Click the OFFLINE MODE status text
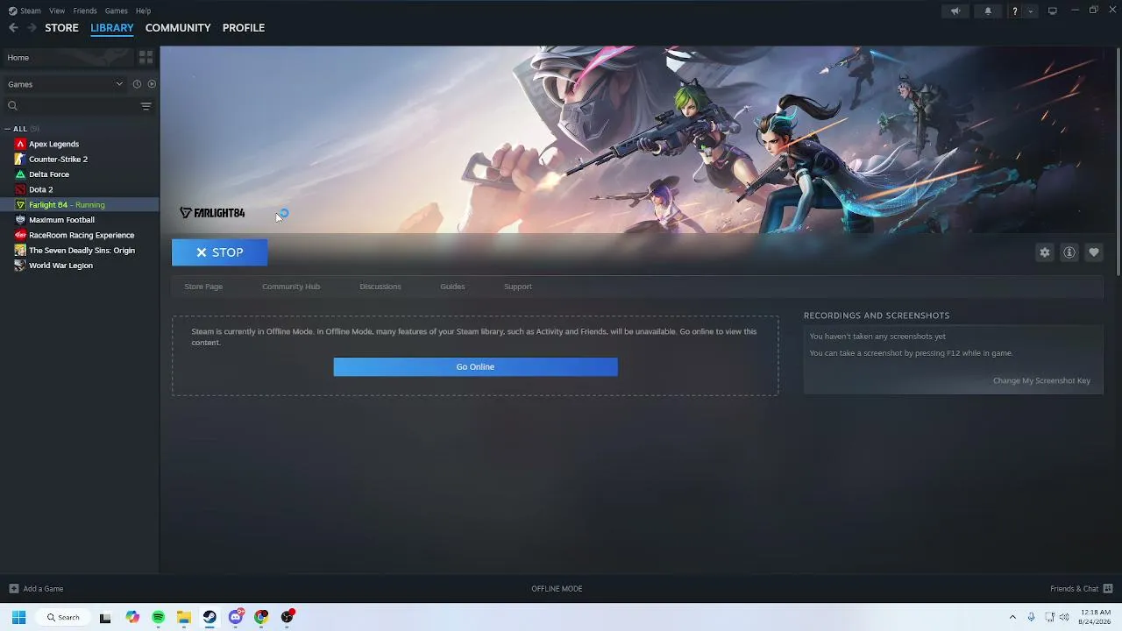Screen dimensions: 1122x631 pos(557,589)
